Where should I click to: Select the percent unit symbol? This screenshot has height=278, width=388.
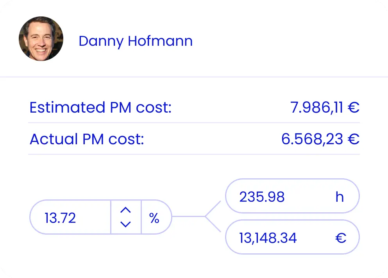154,218
